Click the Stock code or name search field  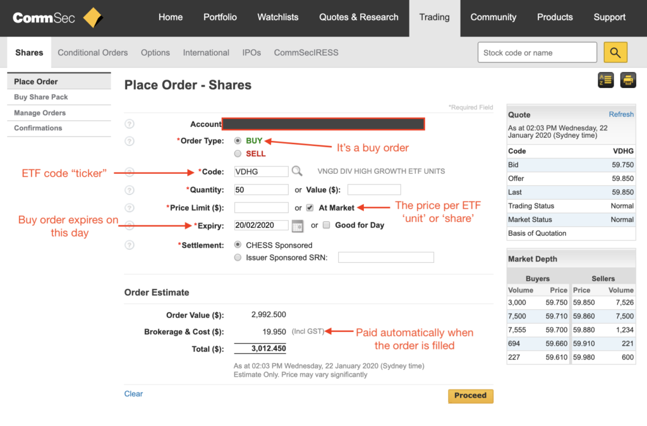coord(537,52)
